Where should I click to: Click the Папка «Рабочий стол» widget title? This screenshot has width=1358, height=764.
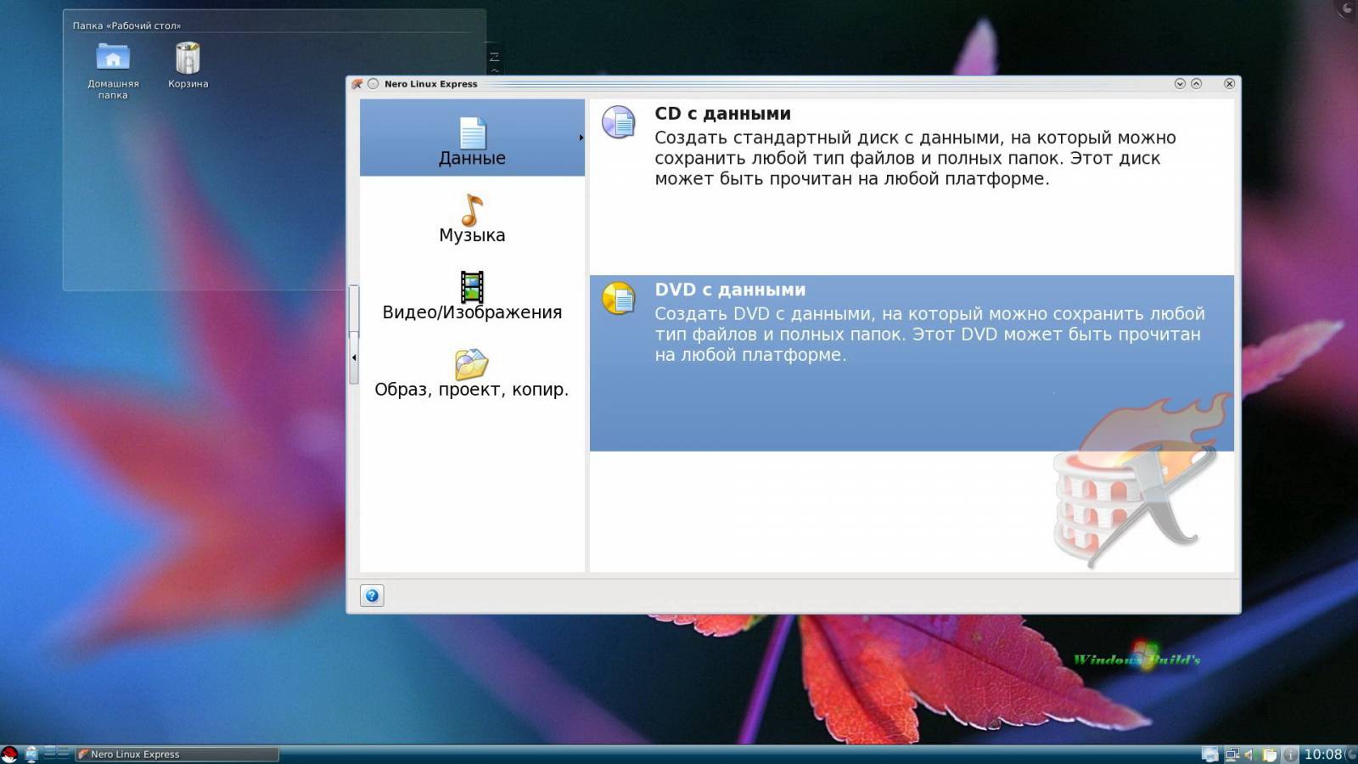pos(126,25)
